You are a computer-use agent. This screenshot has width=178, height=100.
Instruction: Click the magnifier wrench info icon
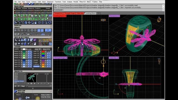coord(19,40)
